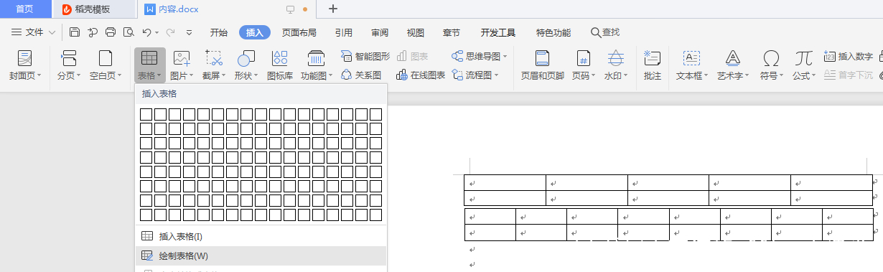Viewport: 883px width, 272px height.
Task: Open the Developer Tools (开发工具) tab
Action: click(498, 32)
